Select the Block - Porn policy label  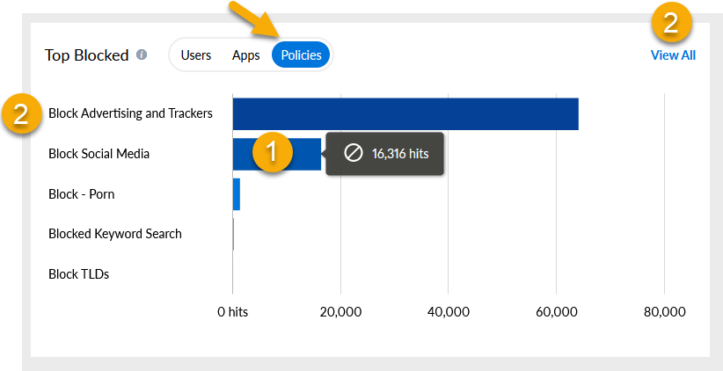81,193
